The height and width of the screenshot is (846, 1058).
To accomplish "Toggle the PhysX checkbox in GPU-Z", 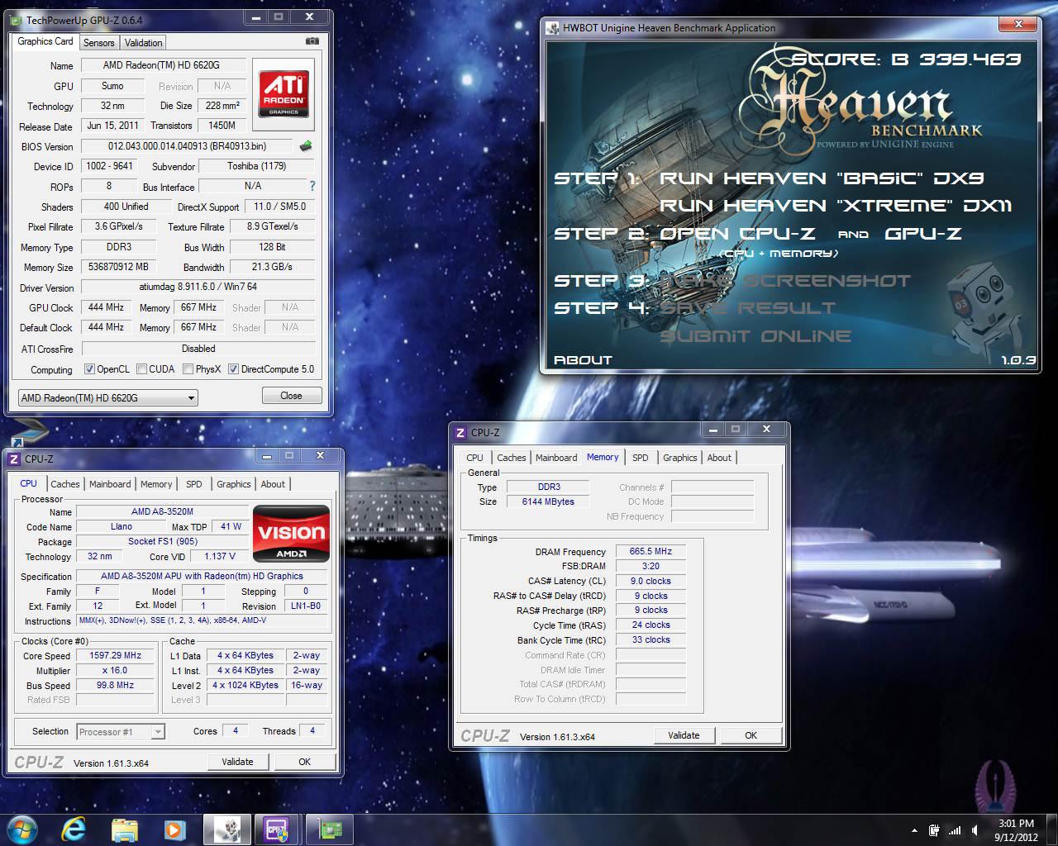I will point(188,369).
